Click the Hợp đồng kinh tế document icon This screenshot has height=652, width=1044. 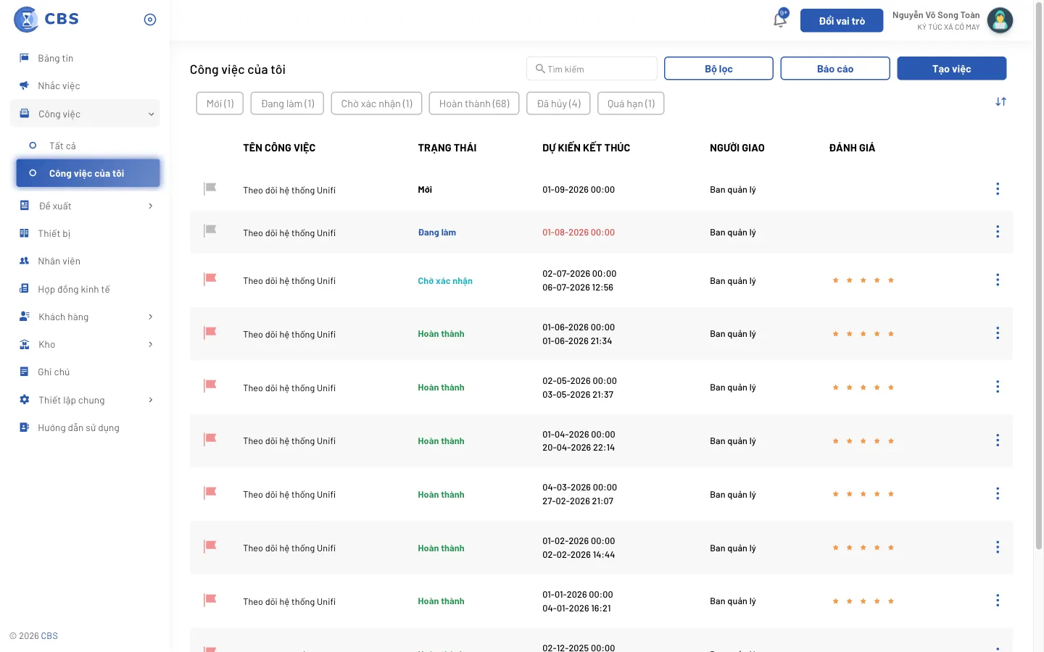(x=24, y=289)
